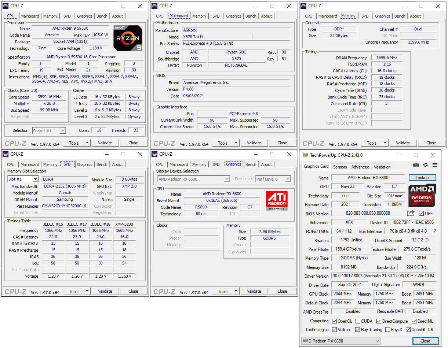
Task: Toggle the CUDA checkbox
Action: coord(358,321)
